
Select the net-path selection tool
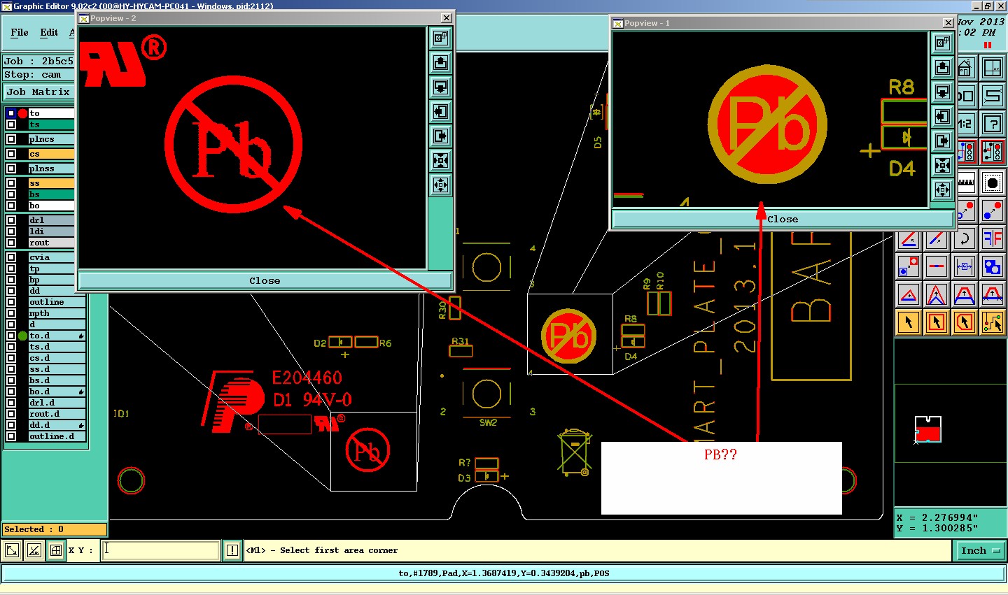[993, 322]
